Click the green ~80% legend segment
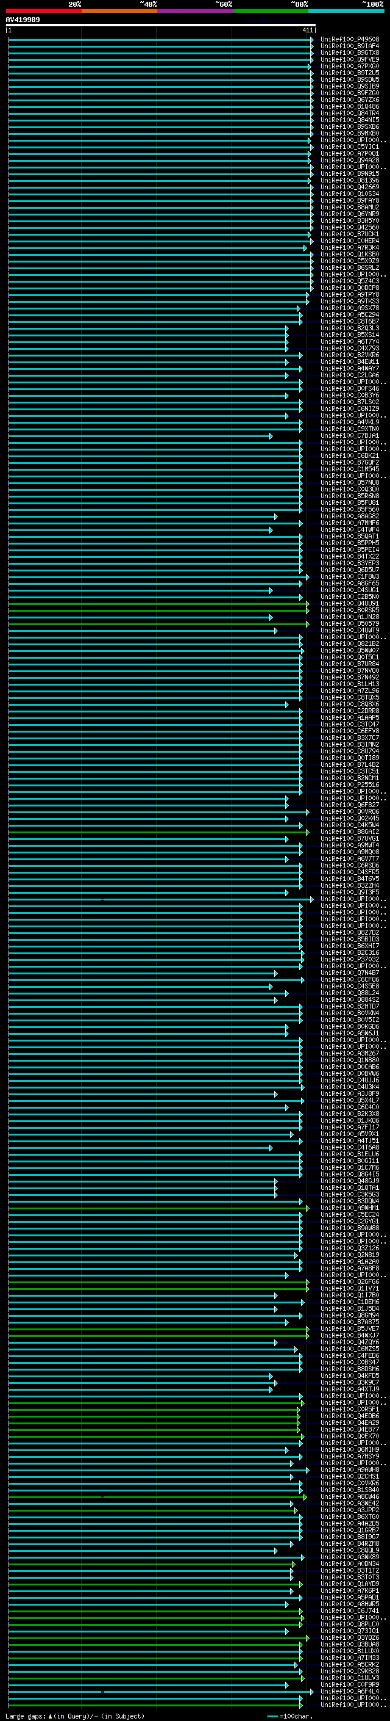 (270, 11)
